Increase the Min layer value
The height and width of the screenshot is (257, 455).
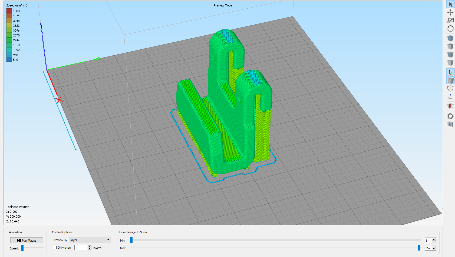click(x=434, y=239)
